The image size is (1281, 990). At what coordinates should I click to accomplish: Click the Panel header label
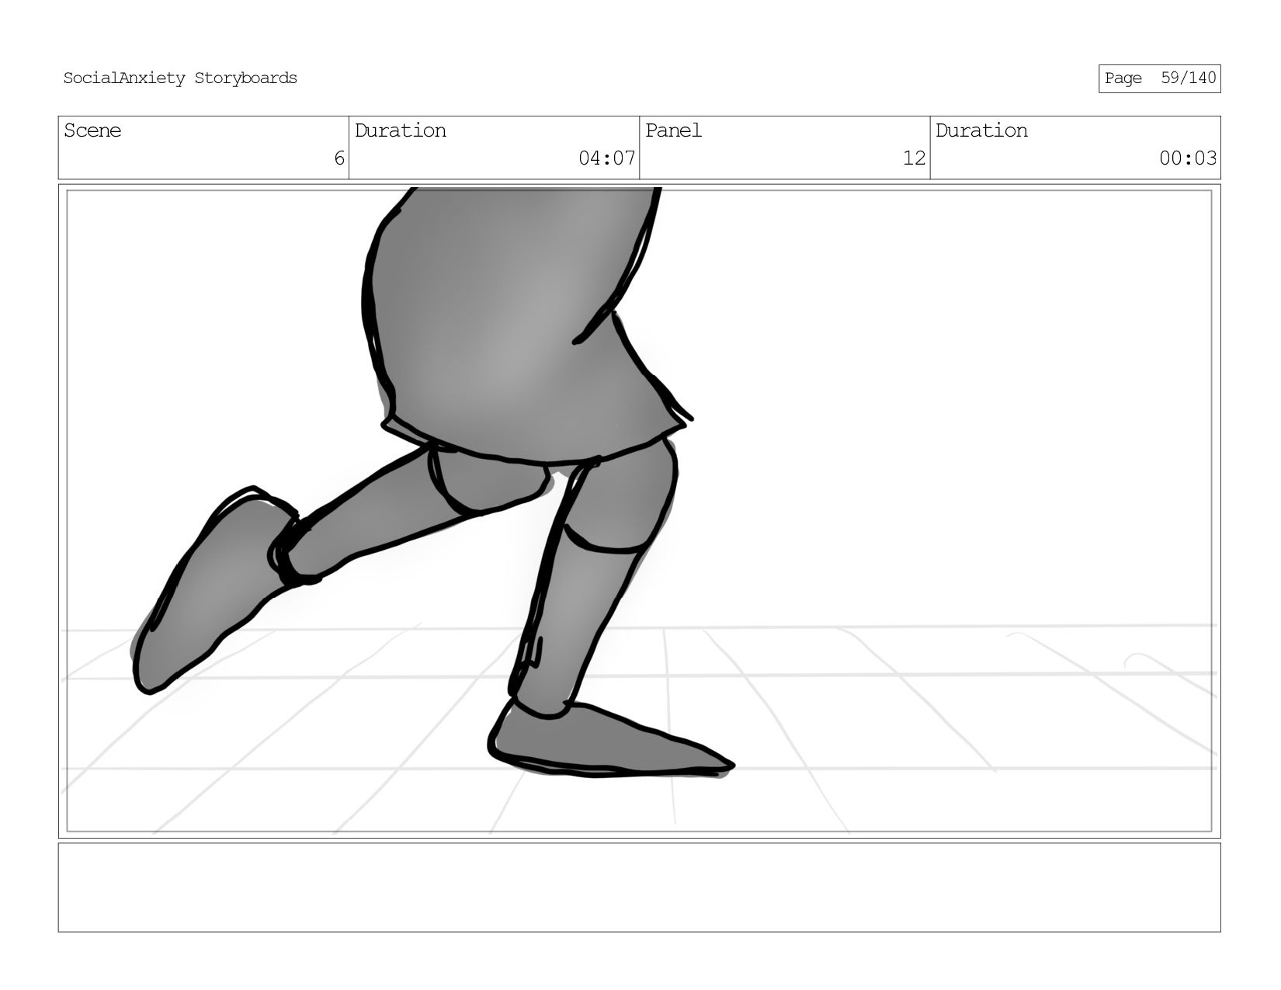click(673, 130)
